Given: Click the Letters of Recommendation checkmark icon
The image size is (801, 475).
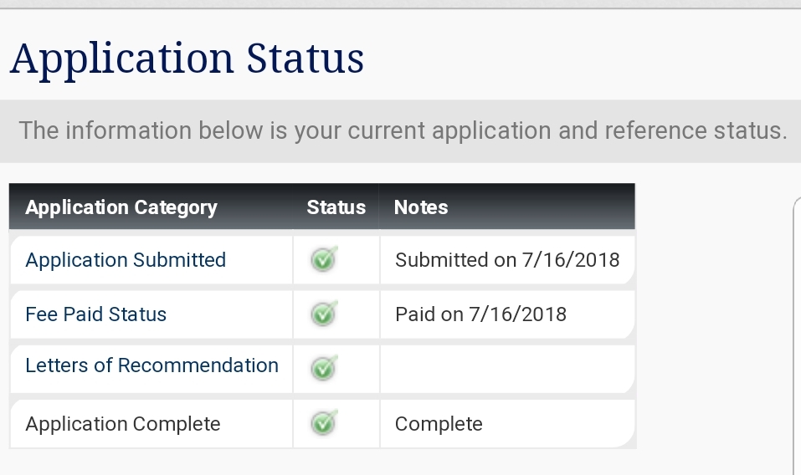Looking at the screenshot, I should pos(325,368).
